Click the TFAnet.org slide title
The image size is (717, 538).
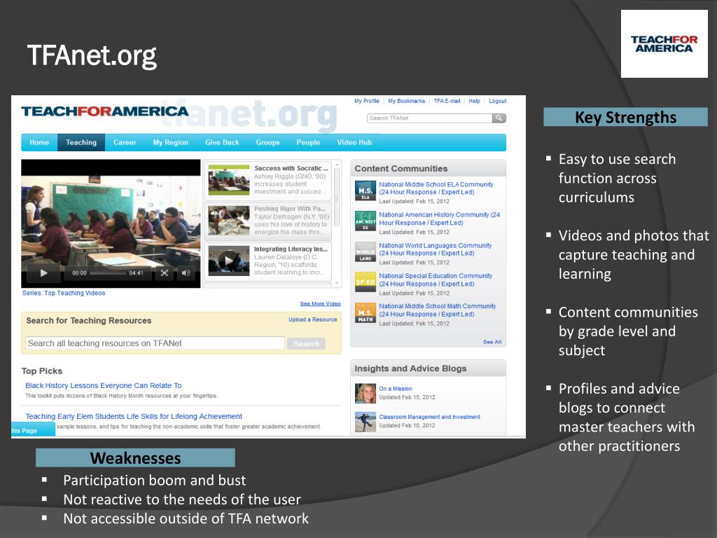tap(92, 56)
